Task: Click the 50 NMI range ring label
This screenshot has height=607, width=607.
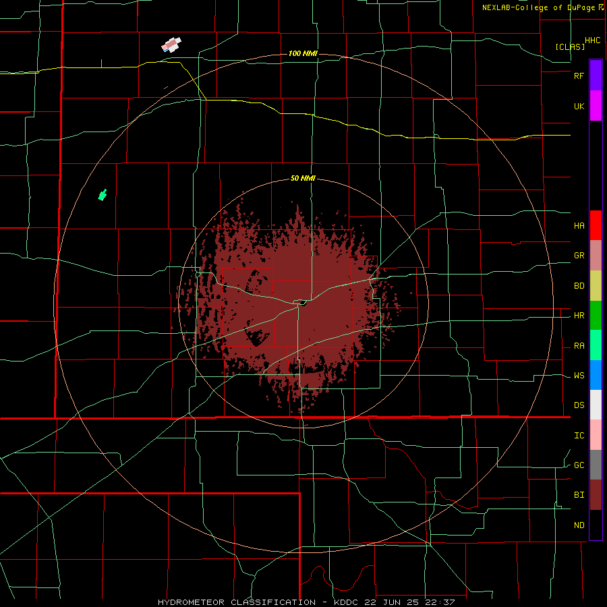Action: (x=303, y=178)
